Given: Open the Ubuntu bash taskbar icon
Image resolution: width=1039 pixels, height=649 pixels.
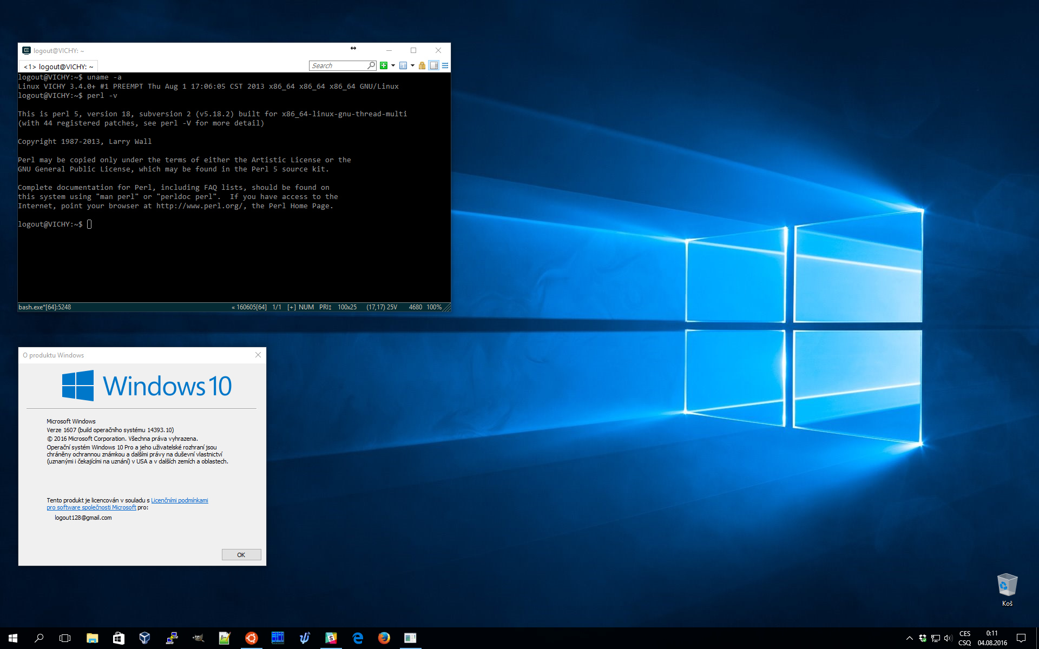Looking at the screenshot, I should coord(251,638).
